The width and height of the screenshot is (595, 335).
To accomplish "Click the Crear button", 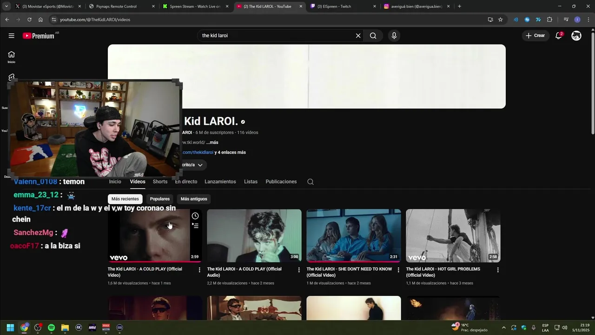I will click(x=535, y=36).
